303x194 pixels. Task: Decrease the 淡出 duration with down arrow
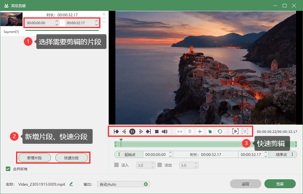(196, 167)
